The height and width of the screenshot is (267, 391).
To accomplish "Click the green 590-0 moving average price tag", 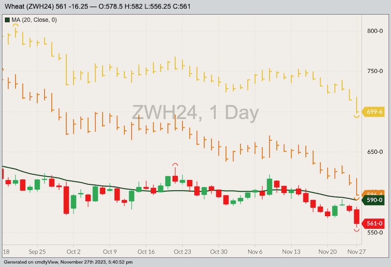I will [373, 200].
